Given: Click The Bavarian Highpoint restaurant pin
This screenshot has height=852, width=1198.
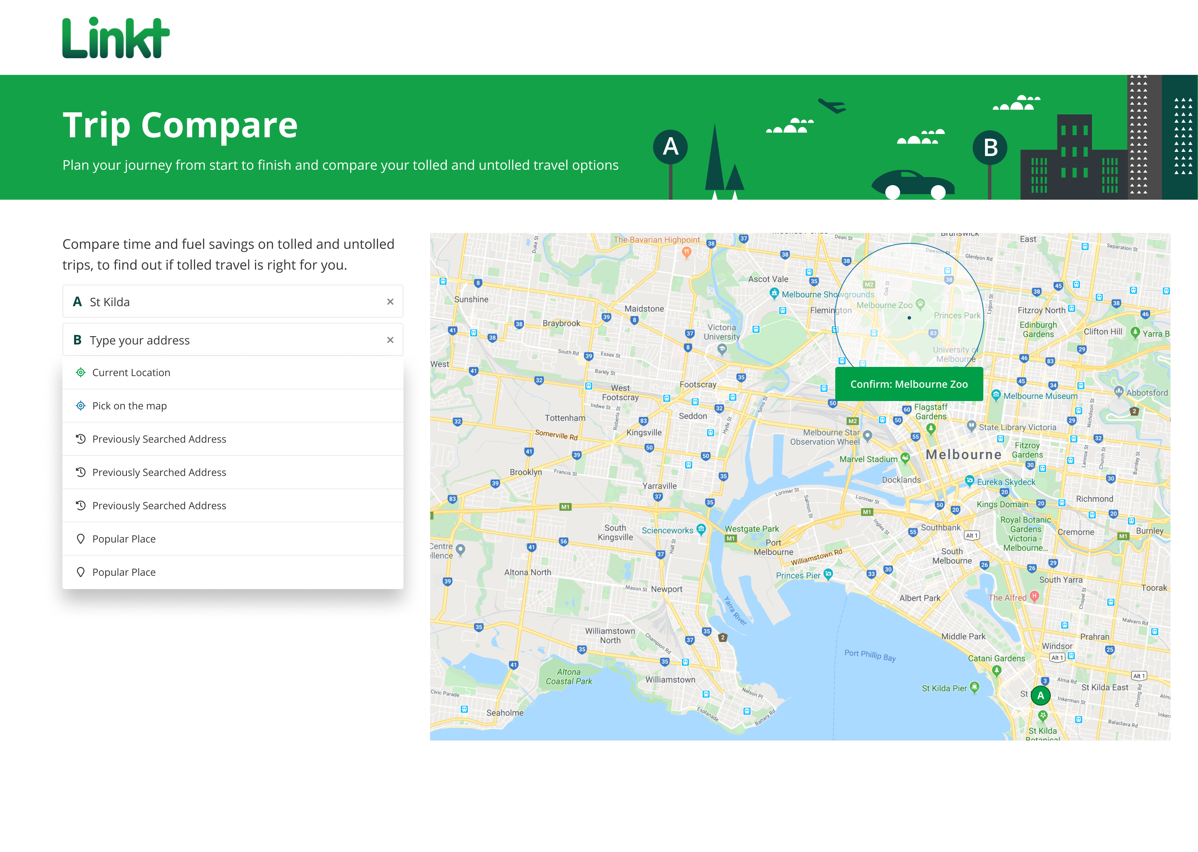Looking at the screenshot, I should click(x=687, y=253).
